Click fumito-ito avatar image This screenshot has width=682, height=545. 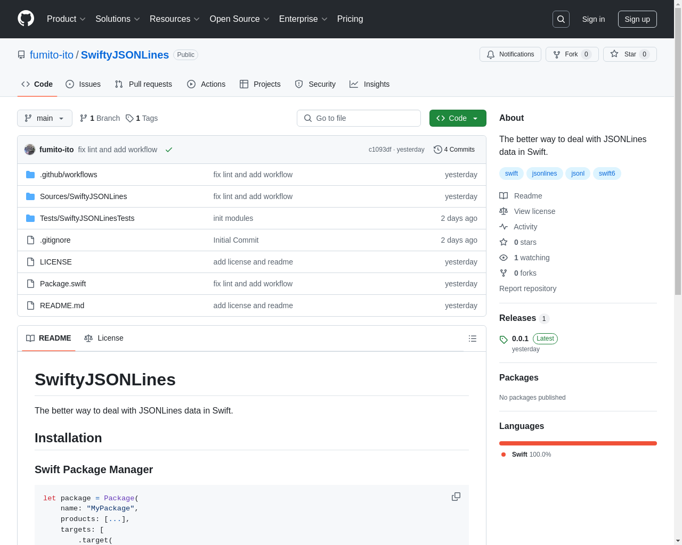(30, 150)
